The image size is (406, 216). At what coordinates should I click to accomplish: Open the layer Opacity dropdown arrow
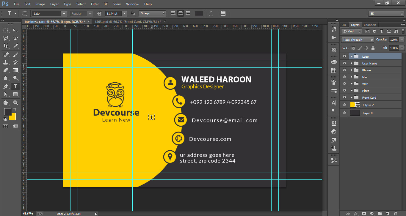coord(402,40)
